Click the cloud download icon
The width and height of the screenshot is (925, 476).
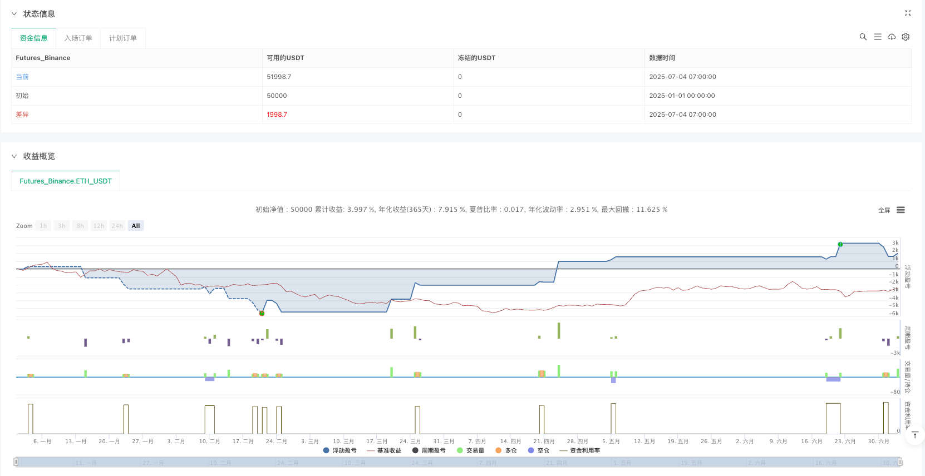click(892, 37)
